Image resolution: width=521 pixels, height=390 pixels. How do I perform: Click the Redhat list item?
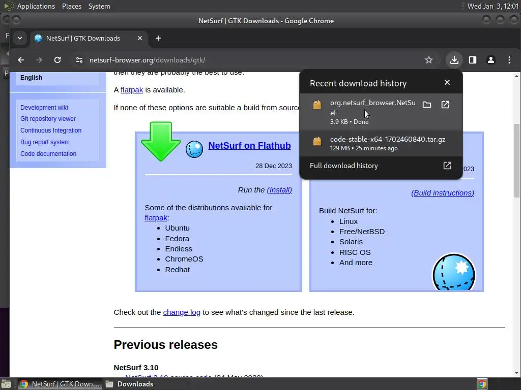[x=178, y=270]
